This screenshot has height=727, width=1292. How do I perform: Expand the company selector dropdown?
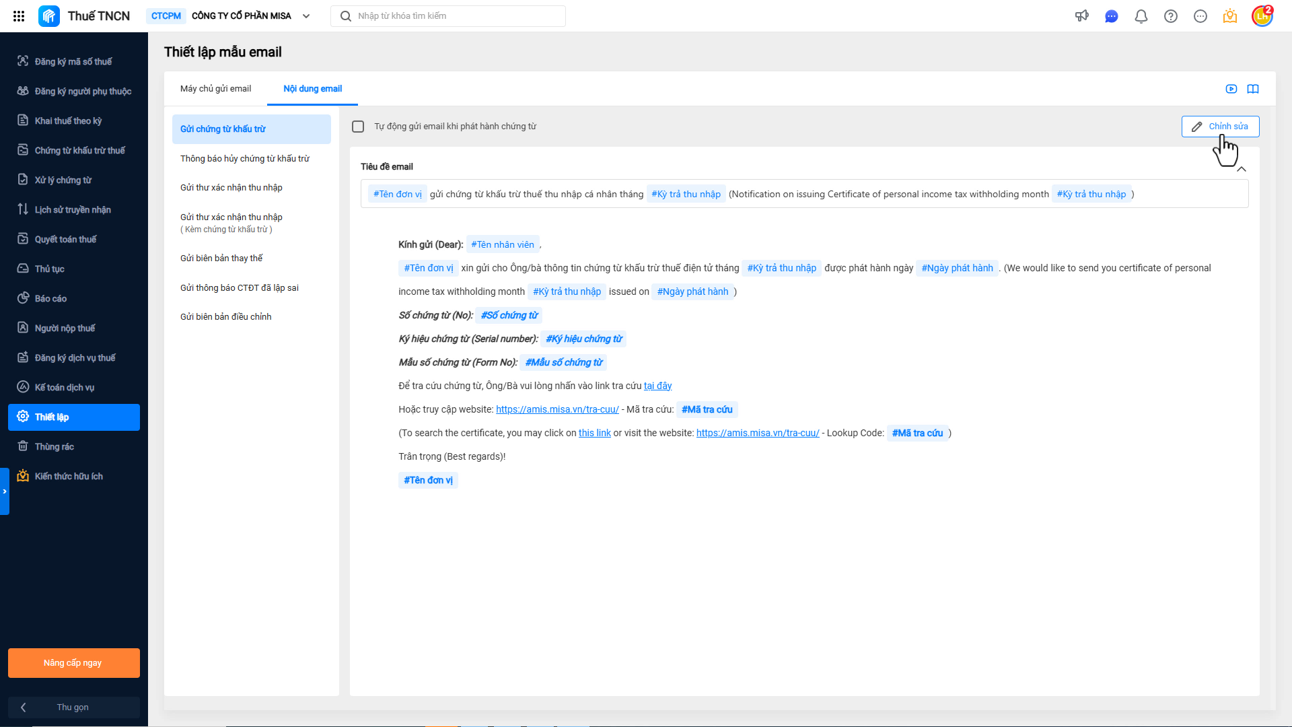[x=306, y=16]
